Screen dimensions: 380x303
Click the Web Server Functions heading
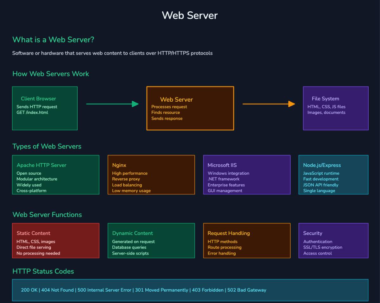coord(47,214)
